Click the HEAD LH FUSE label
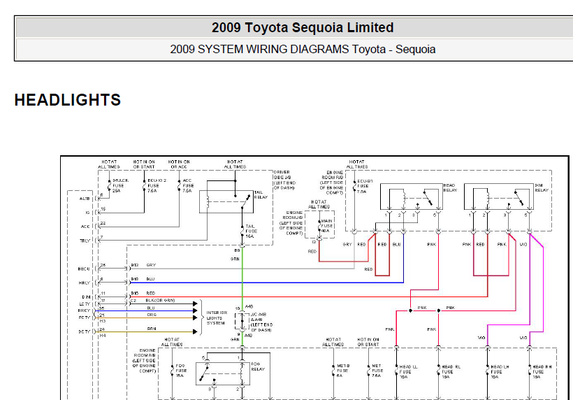573x400 pixels. point(500,371)
